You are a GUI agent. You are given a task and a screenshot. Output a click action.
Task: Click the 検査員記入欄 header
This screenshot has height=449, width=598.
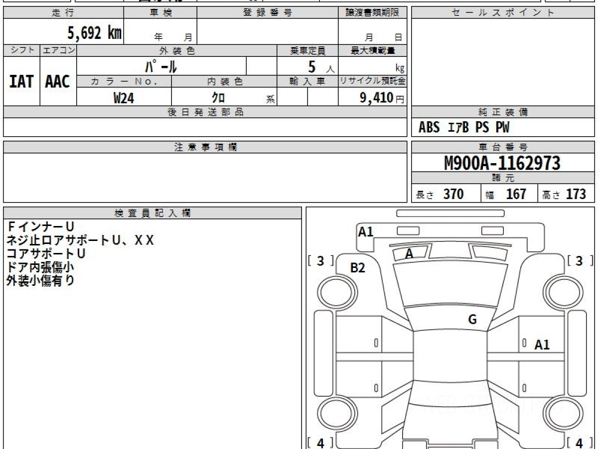(152, 213)
